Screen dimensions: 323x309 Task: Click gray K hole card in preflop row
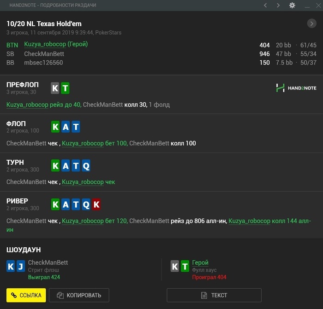[55, 88]
